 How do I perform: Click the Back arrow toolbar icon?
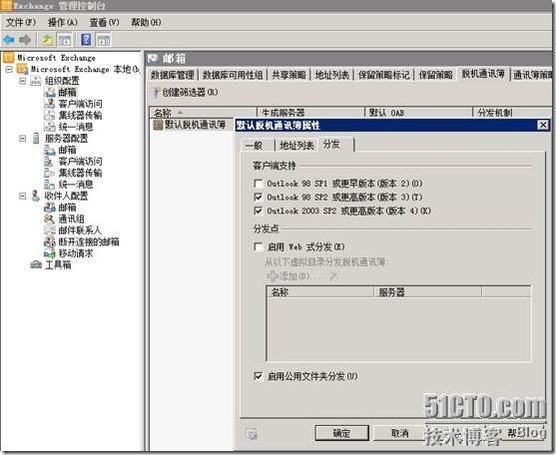click(9, 40)
